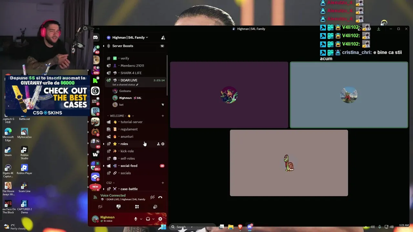413x232 pixels.
Task: Toggle noise suppression icon in Voice Connected panel
Action: point(152,197)
